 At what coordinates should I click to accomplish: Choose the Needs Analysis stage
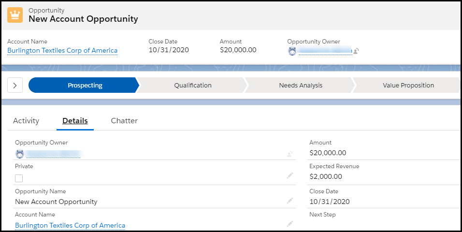click(300, 85)
